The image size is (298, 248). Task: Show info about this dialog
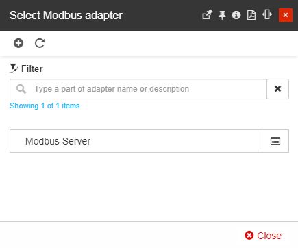click(x=236, y=15)
